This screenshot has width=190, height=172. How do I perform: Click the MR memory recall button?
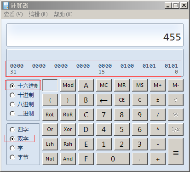[x=122, y=85]
